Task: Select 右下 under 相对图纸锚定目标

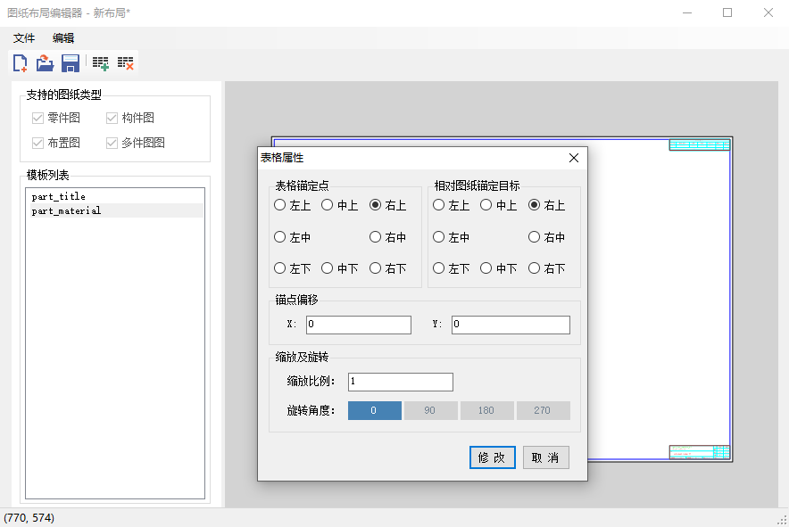Action: tap(535, 268)
